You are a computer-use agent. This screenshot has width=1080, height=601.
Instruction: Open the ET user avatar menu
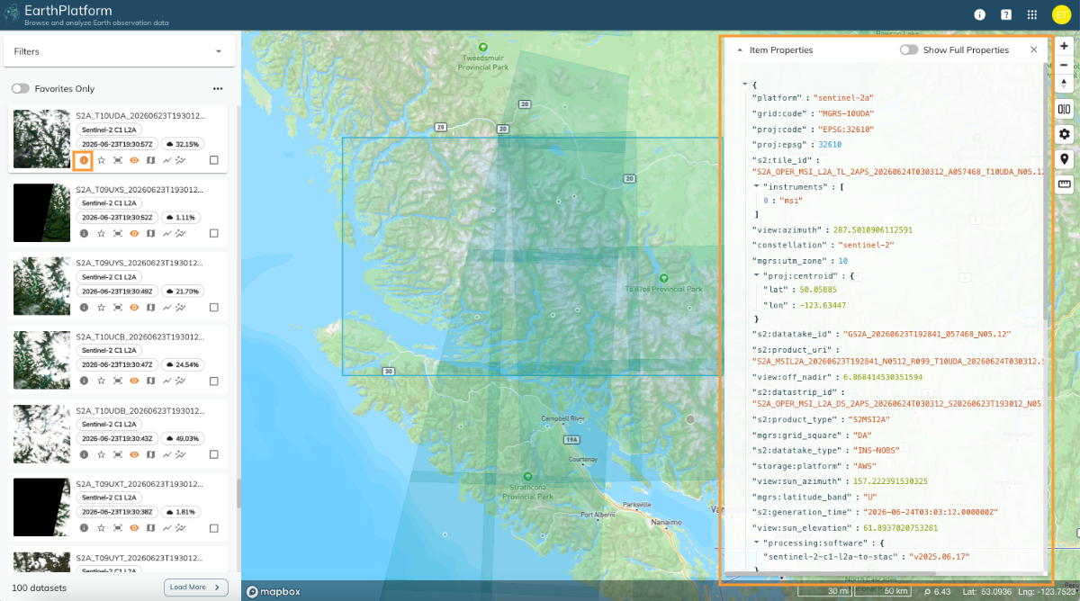[1061, 14]
